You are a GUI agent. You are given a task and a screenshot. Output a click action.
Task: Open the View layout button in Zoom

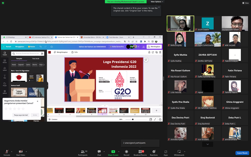pyautogui.click(x=246, y=3)
